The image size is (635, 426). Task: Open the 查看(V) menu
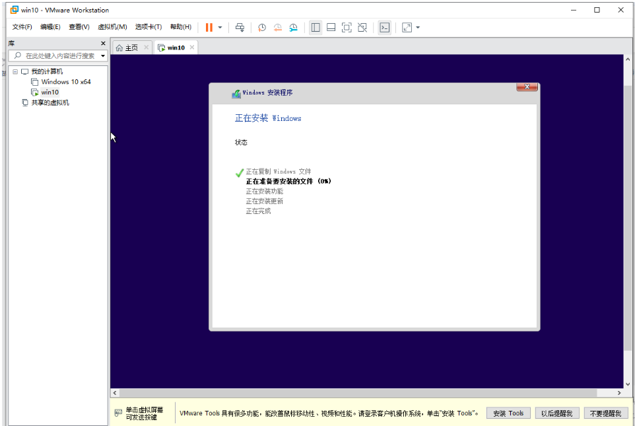[x=79, y=27]
